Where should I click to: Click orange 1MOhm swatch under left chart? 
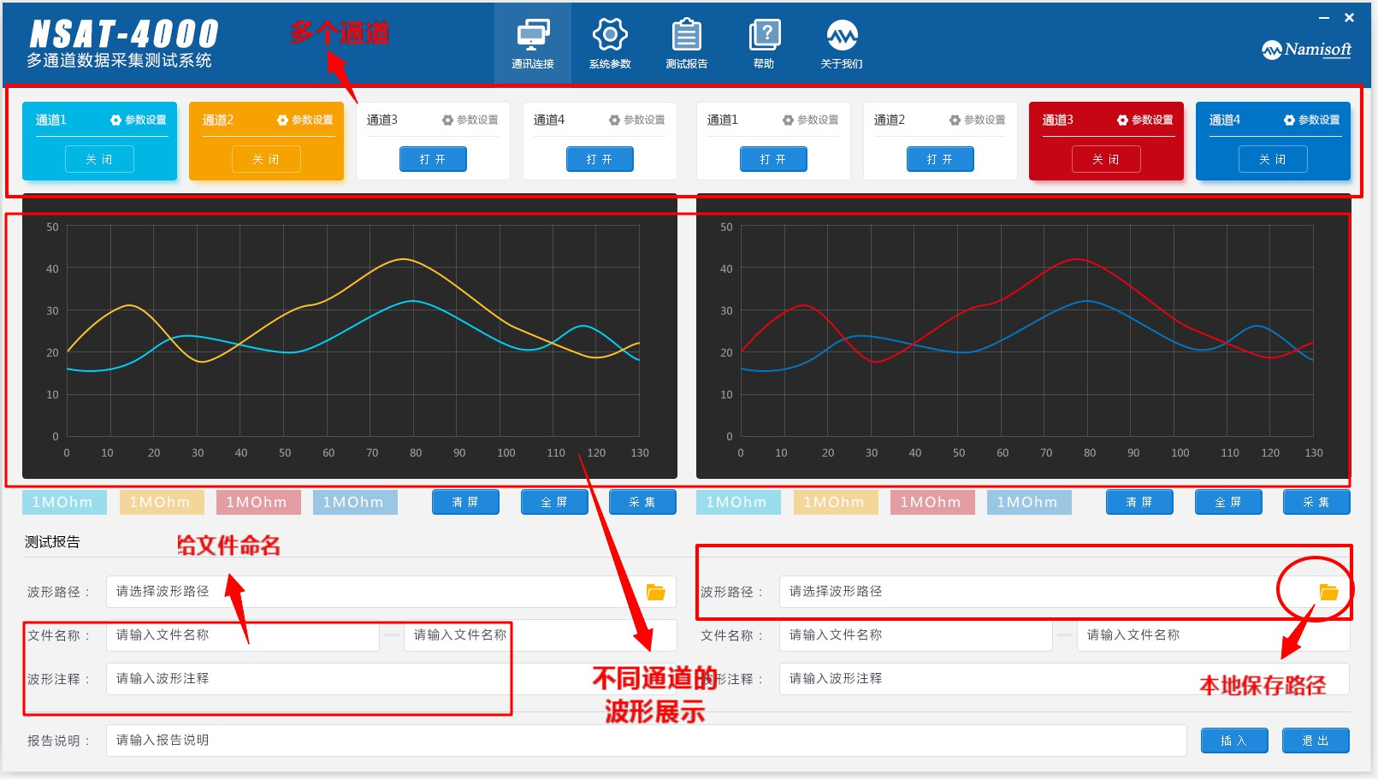(162, 502)
